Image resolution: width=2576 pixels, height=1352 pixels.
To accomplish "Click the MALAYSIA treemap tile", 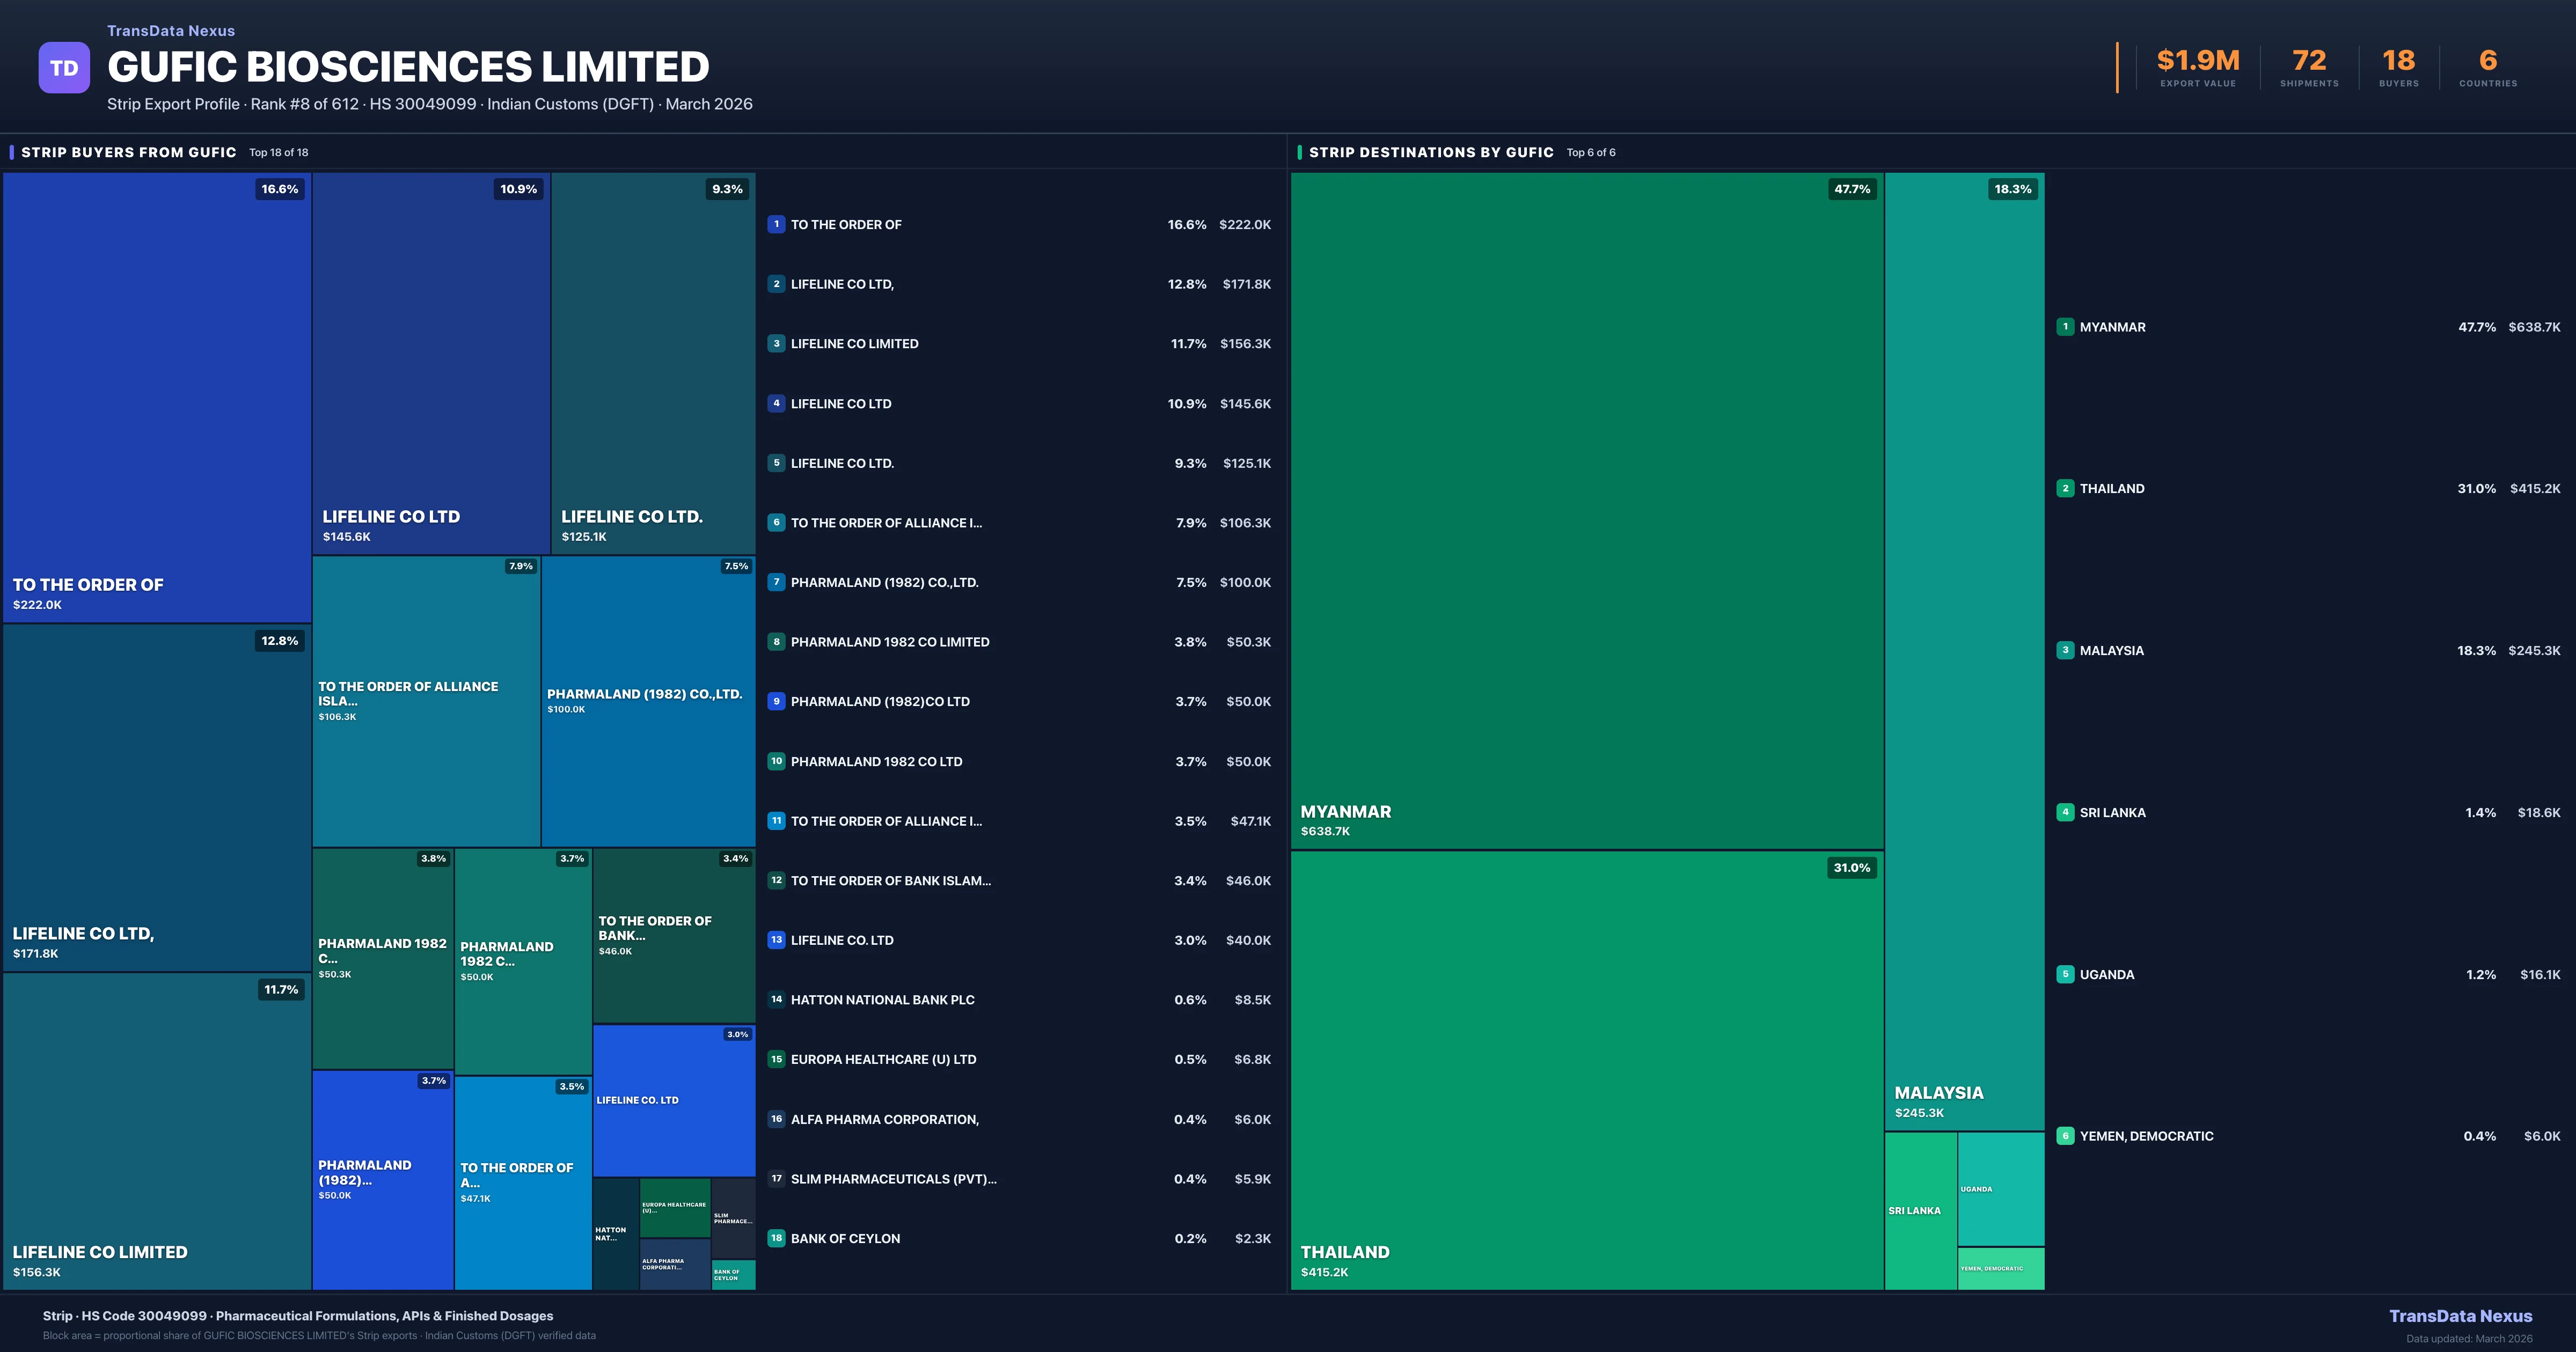I will point(1964,650).
